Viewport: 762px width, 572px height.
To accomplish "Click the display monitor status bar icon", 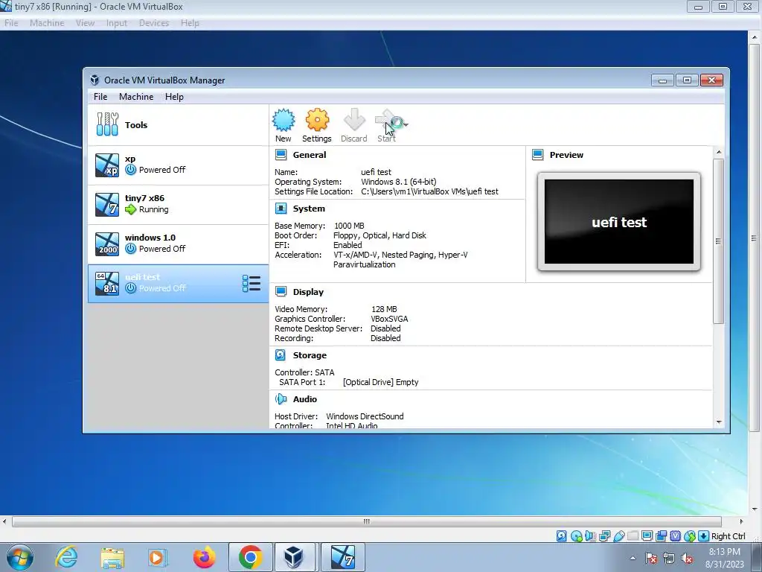I will pyautogui.click(x=647, y=536).
